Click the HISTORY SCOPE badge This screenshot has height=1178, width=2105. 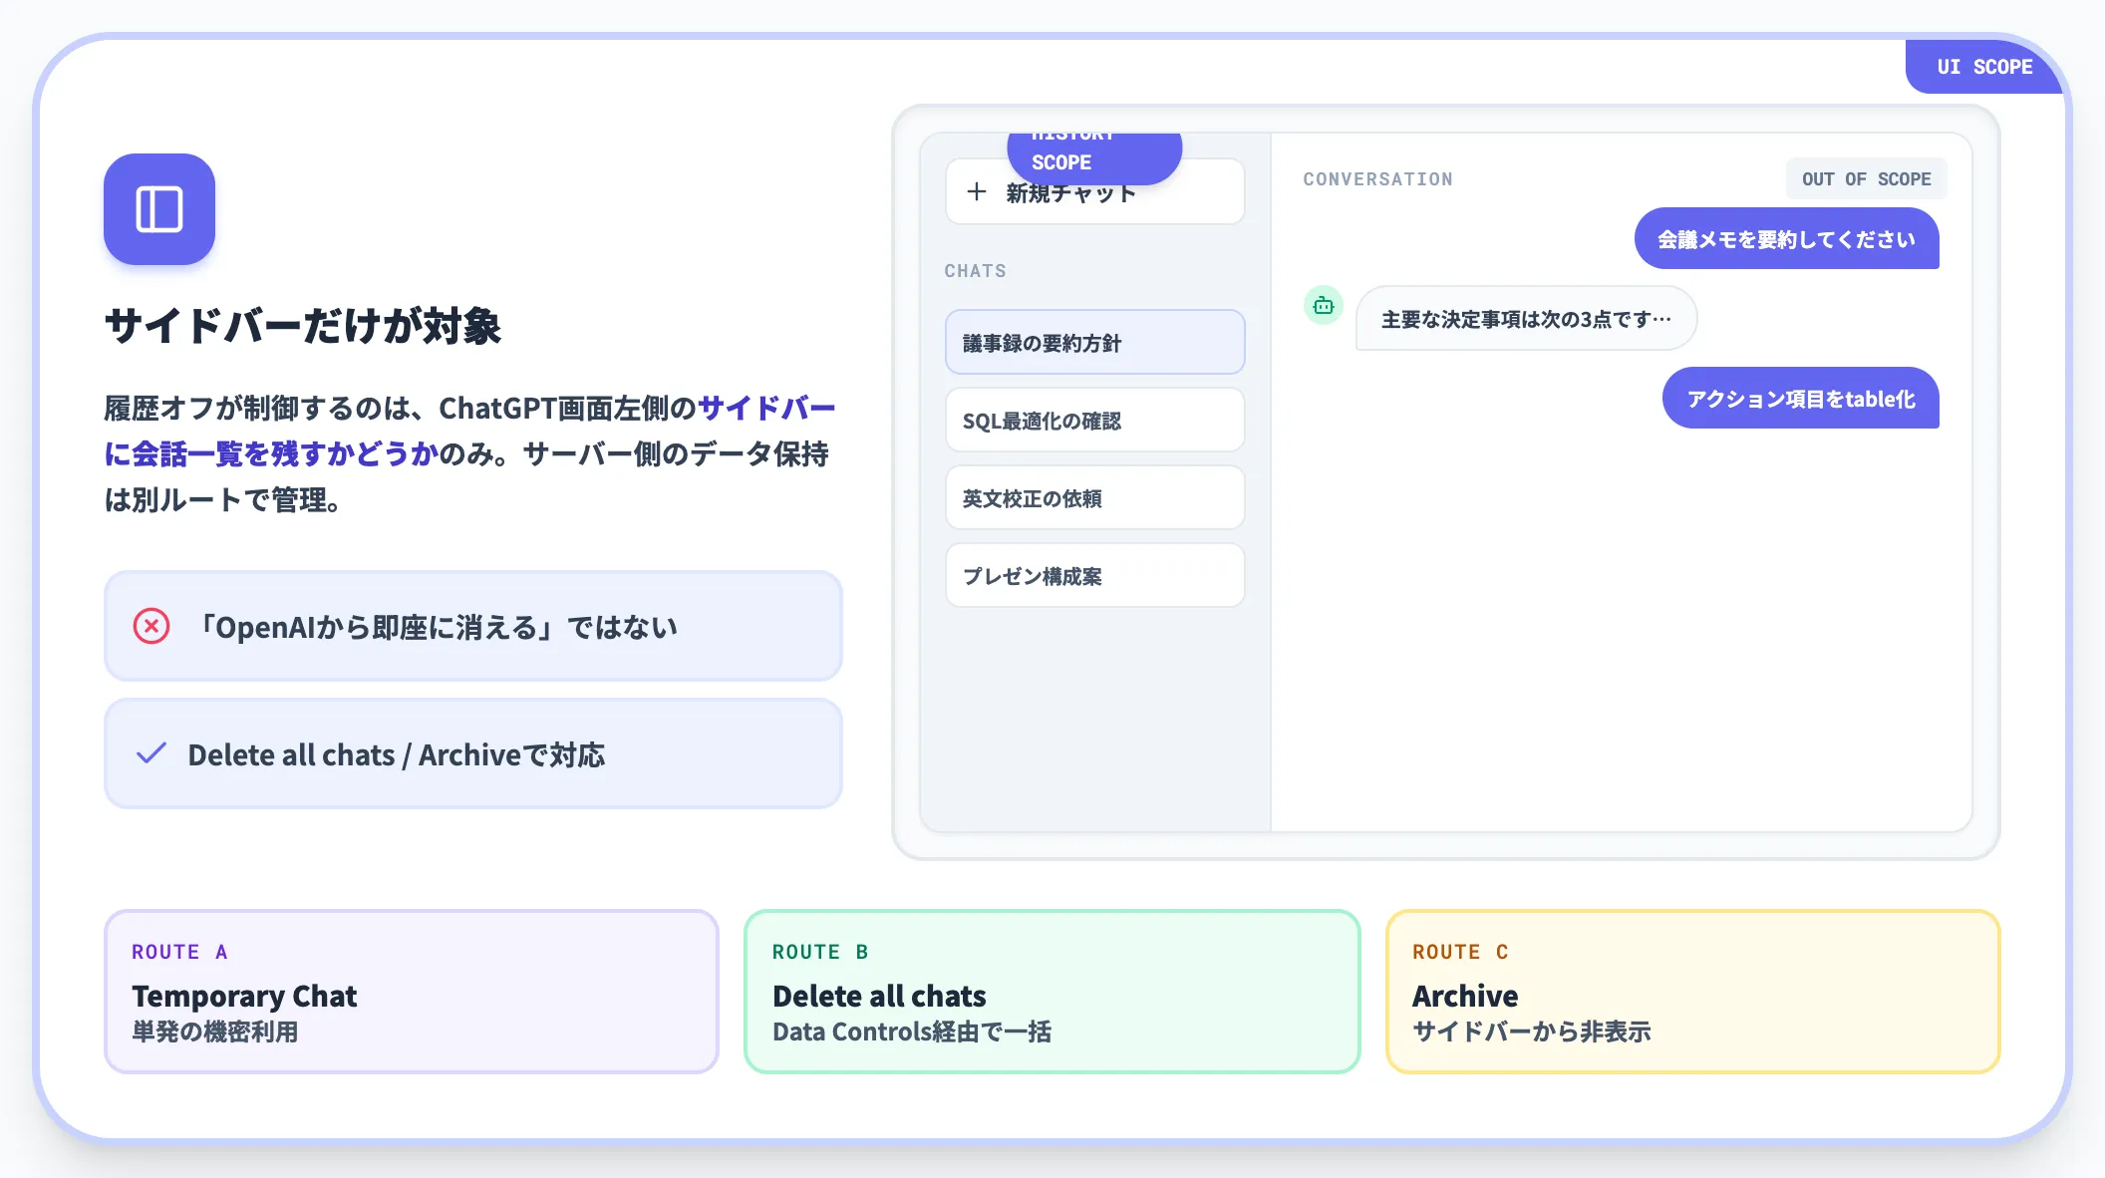tap(1094, 157)
